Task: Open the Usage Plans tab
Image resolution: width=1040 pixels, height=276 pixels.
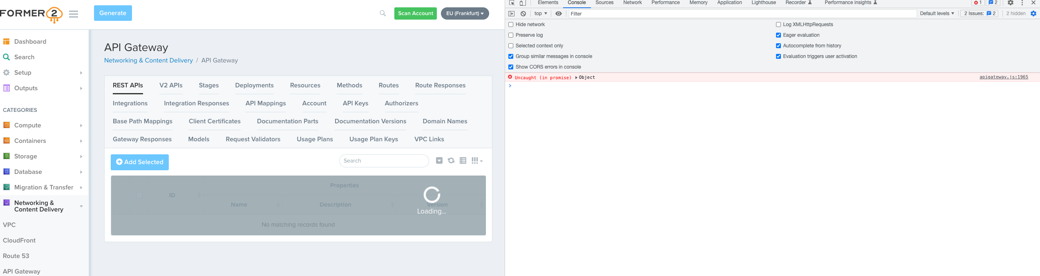Action: coord(315,139)
